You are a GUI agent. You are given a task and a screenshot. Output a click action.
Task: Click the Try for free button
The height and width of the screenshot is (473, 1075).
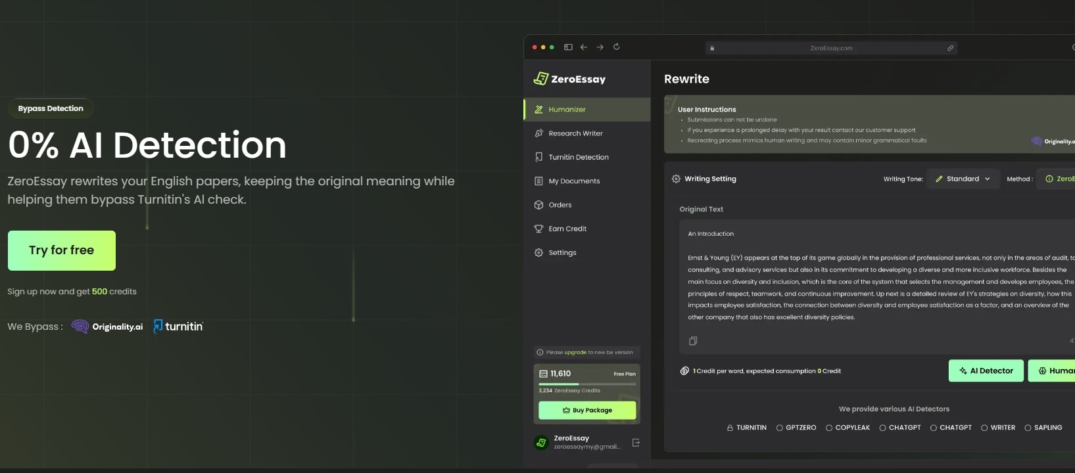[62, 250]
